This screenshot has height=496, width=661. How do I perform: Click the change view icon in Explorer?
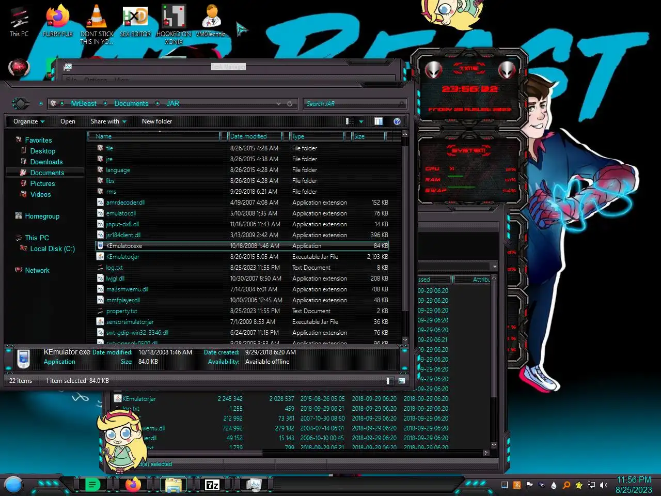click(x=350, y=121)
